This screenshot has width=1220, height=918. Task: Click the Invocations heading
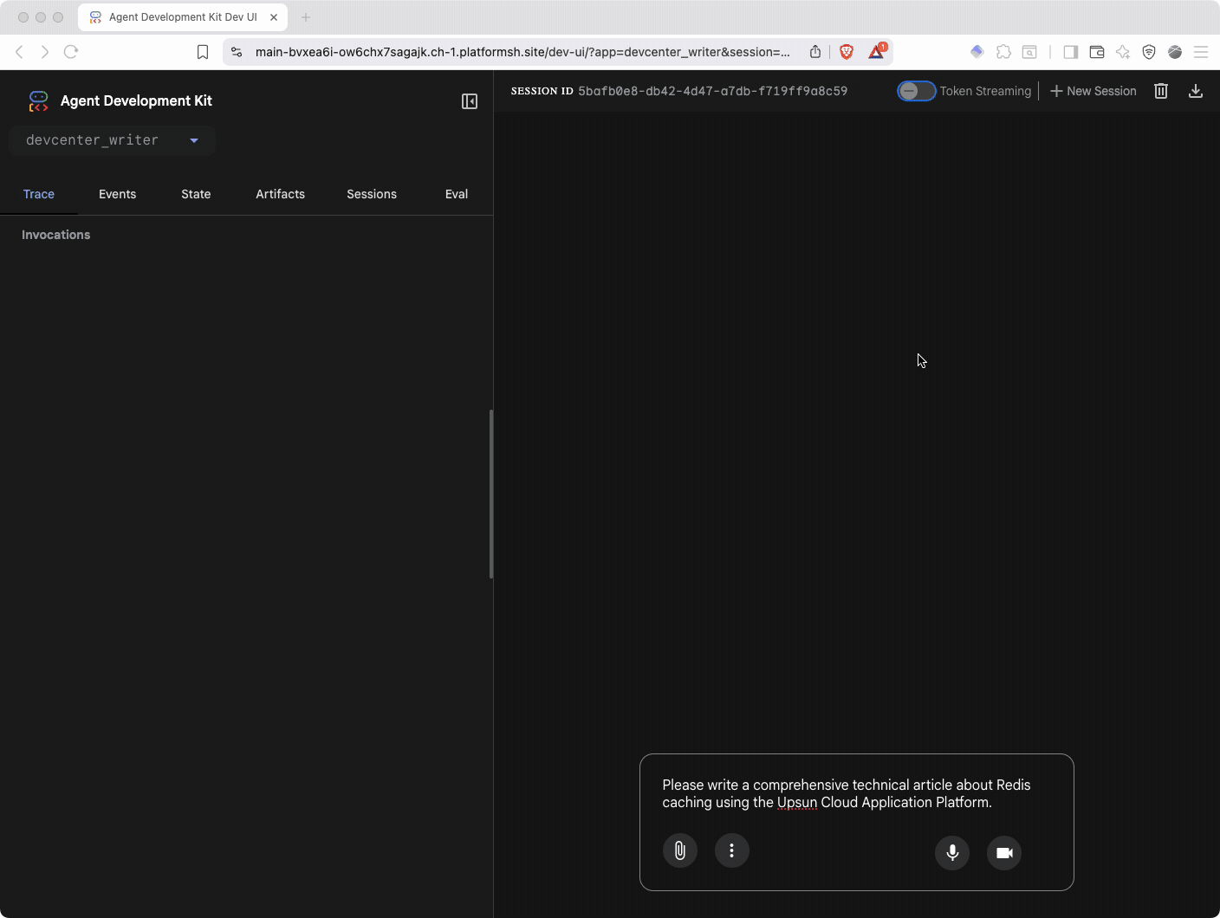pyautogui.click(x=56, y=235)
